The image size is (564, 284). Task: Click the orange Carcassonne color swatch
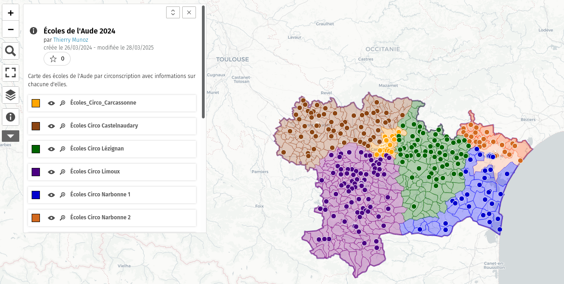tap(36, 103)
